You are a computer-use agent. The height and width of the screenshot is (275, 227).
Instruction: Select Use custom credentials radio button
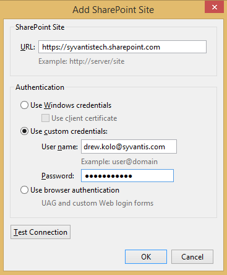tap(24, 131)
